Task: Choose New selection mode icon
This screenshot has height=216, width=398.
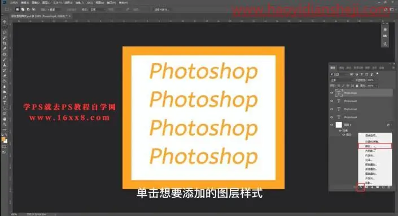Action: pos(18,10)
